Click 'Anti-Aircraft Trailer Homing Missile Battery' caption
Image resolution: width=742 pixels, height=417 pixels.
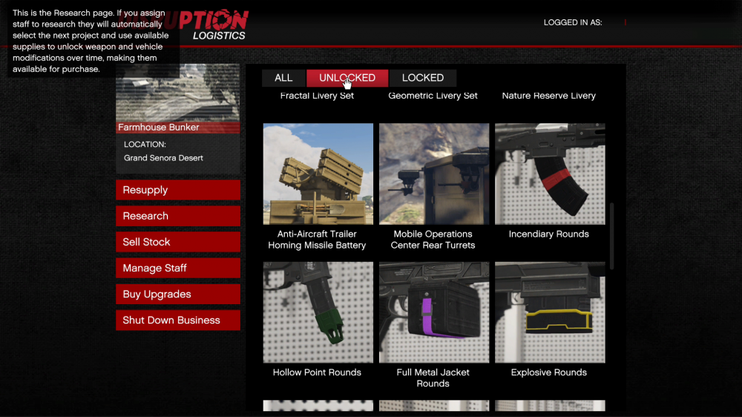pyautogui.click(x=317, y=240)
